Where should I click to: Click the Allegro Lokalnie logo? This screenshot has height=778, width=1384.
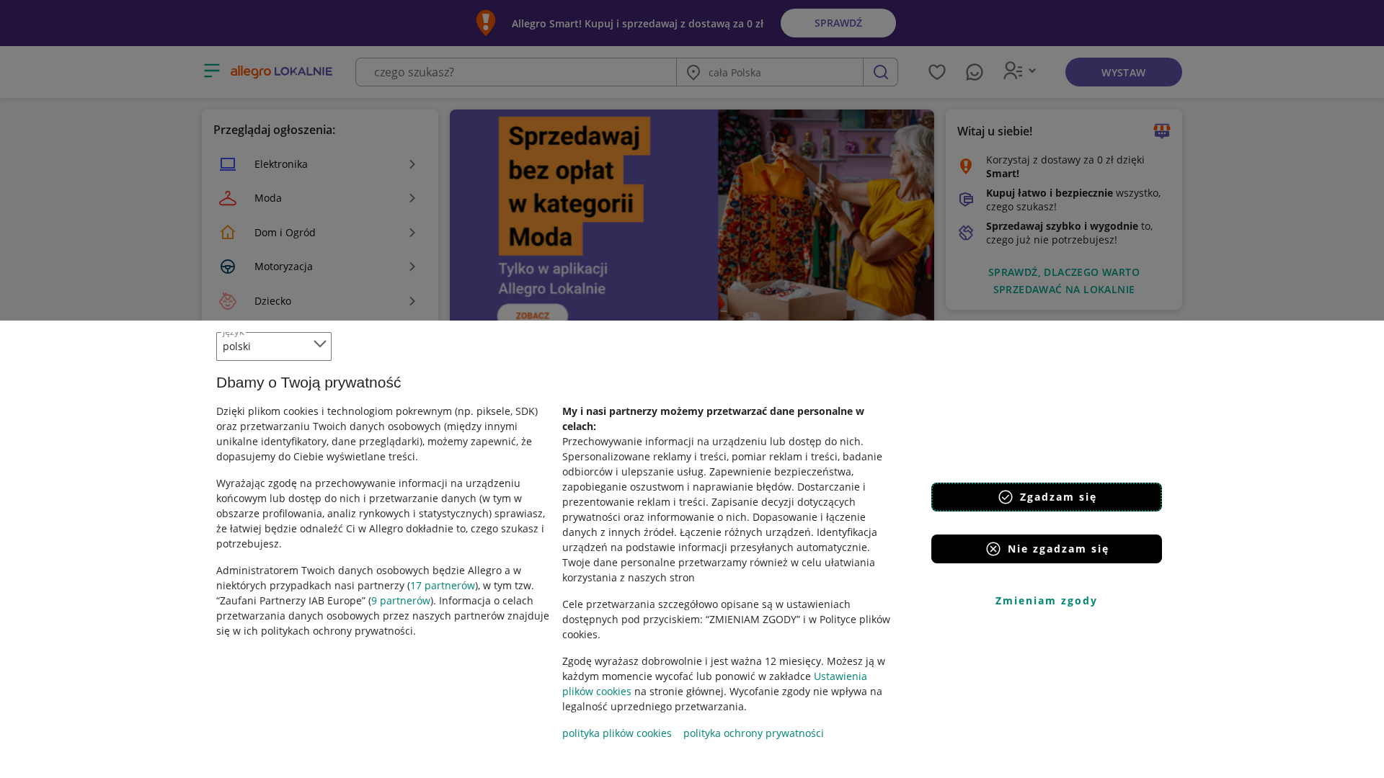click(281, 71)
